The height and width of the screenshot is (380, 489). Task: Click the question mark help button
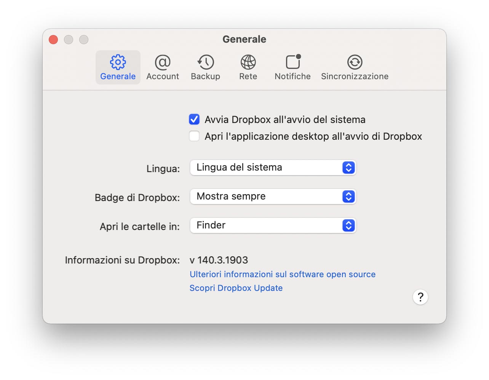click(x=420, y=297)
